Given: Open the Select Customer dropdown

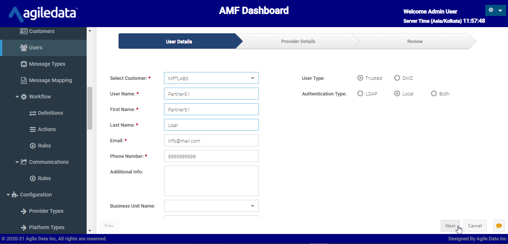Looking at the screenshot, I should click(x=211, y=78).
